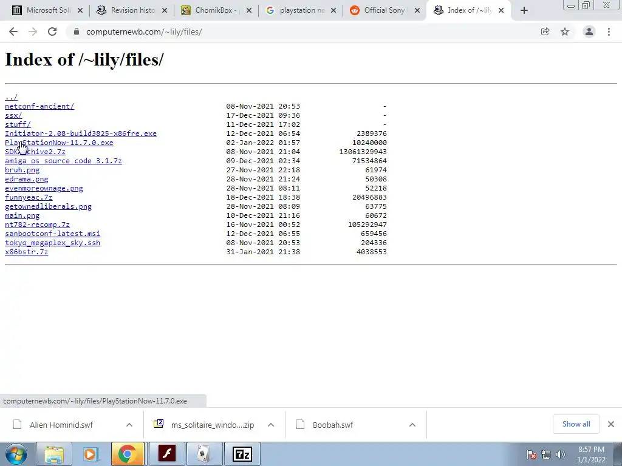Screen dimensions: 622x466
Task: Download amiga_os_source_code_3.1.7z
Action: (63, 161)
